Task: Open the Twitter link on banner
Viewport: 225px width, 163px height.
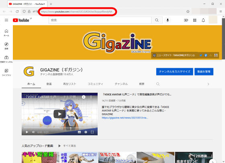Action: point(201,55)
